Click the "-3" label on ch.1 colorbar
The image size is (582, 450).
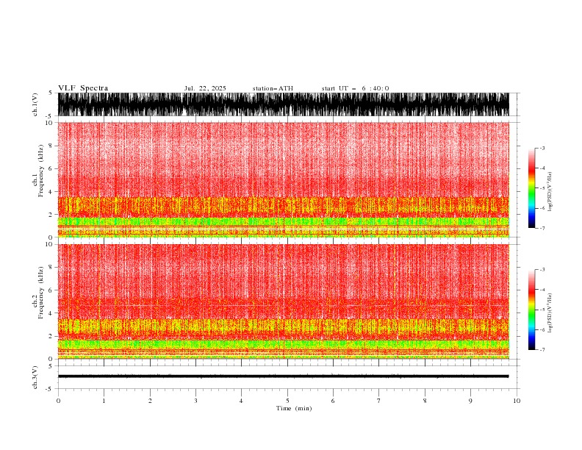pos(542,148)
